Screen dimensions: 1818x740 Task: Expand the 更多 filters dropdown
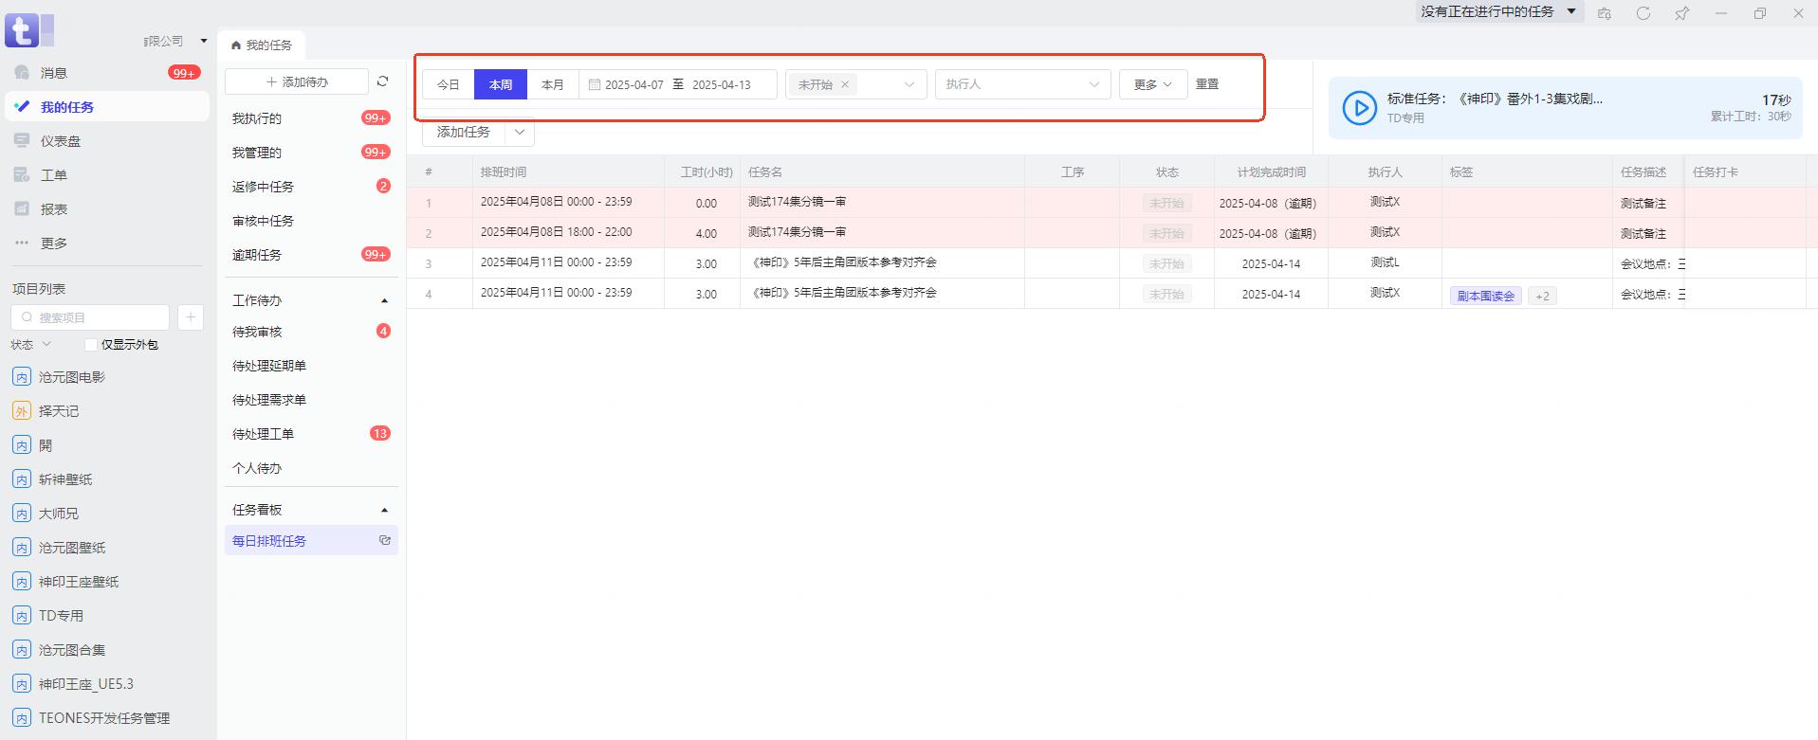(1152, 84)
